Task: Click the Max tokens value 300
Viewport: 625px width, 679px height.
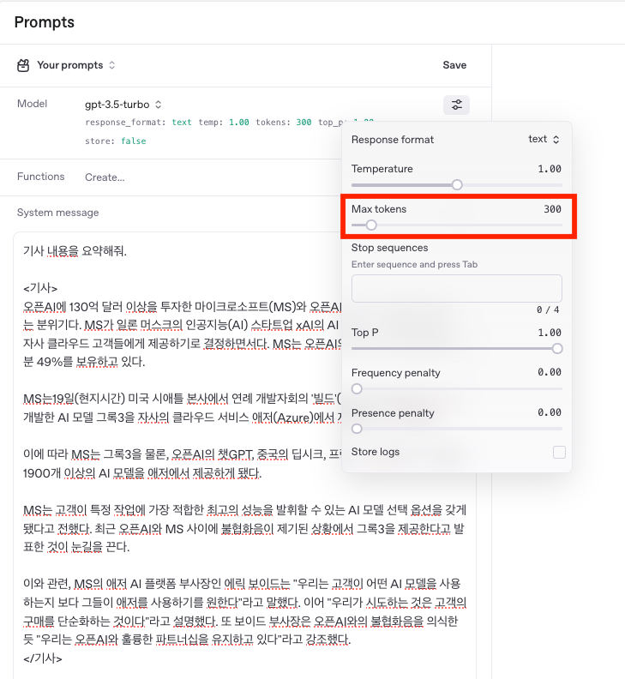Action: coord(552,209)
